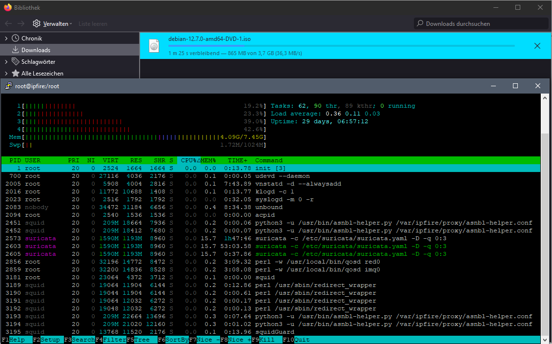Cancel the debian ISO download
Screen dimensions: 552x344
[537, 46]
